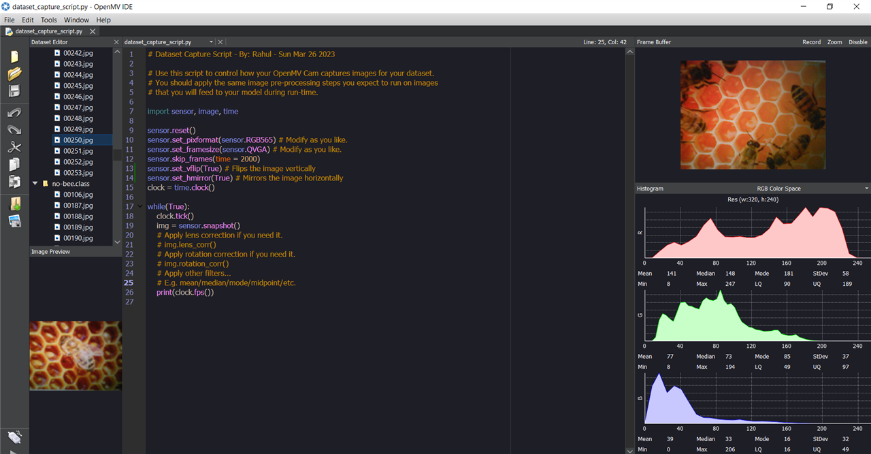
Task: Select 00242.jpg in the Dataset Editor
Action: click(78, 53)
